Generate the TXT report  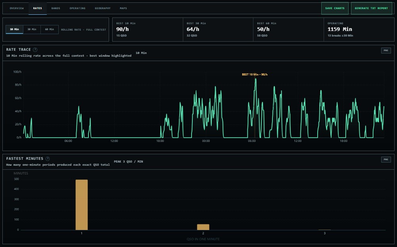coord(371,8)
